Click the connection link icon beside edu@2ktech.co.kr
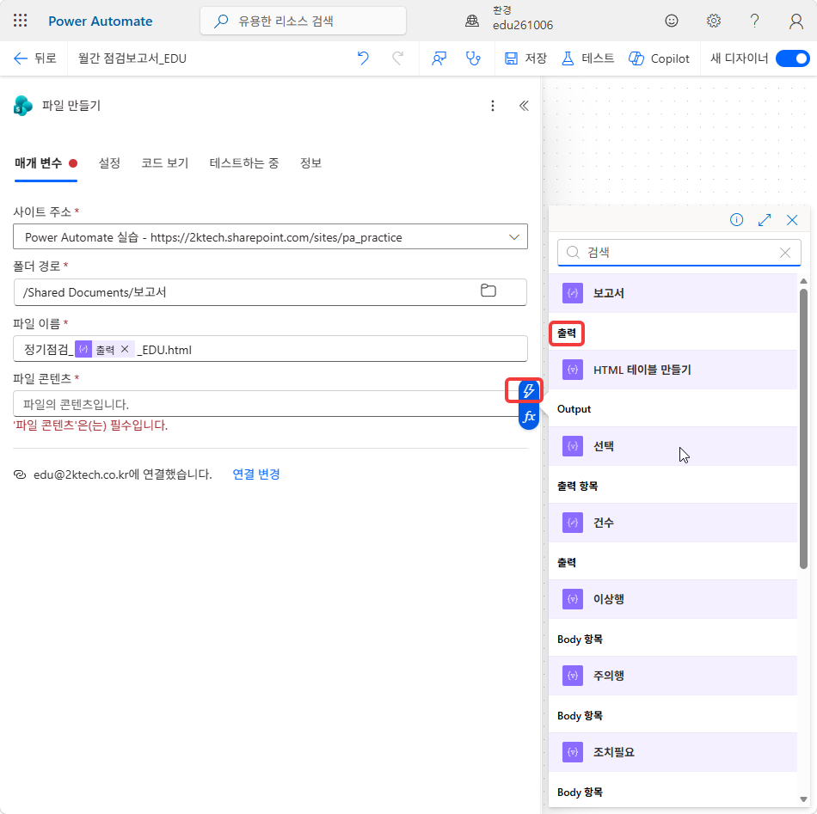The height and width of the screenshot is (814, 817). [x=19, y=474]
